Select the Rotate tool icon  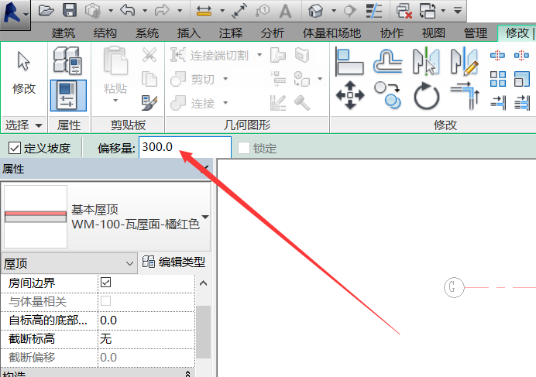coord(426,96)
